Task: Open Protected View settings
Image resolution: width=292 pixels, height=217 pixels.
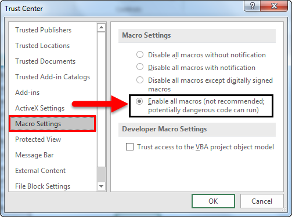Action: pyautogui.click(x=38, y=139)
